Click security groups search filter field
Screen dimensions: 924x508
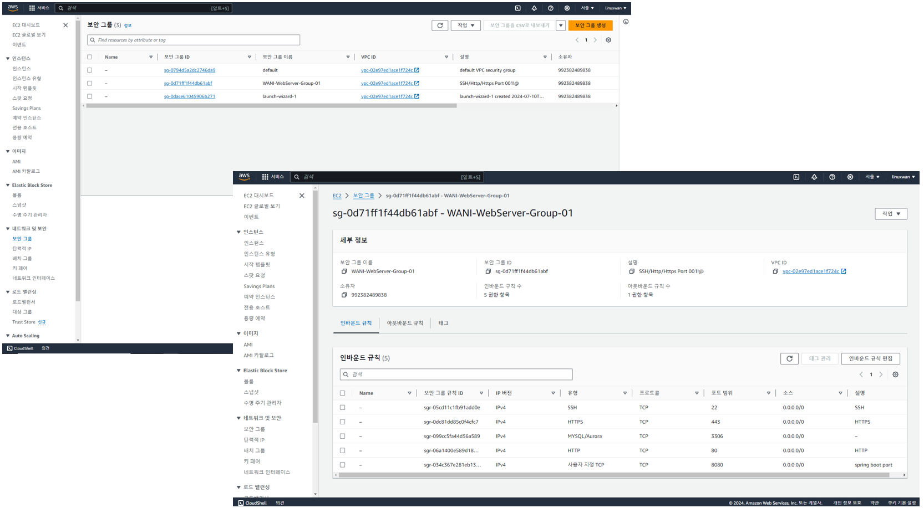coord(194,40)
